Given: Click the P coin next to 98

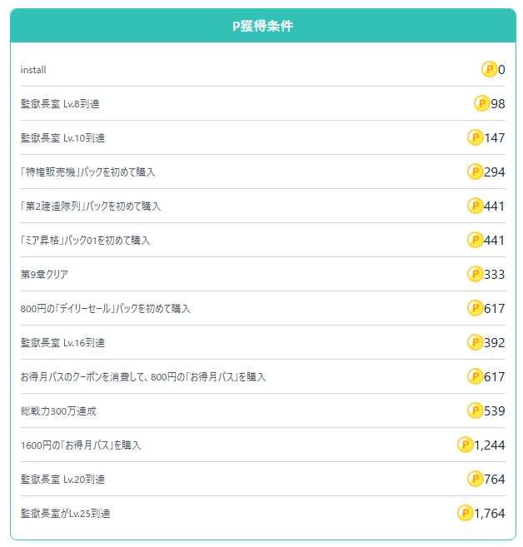Looking at the screenshot, I should pos(482,103).
